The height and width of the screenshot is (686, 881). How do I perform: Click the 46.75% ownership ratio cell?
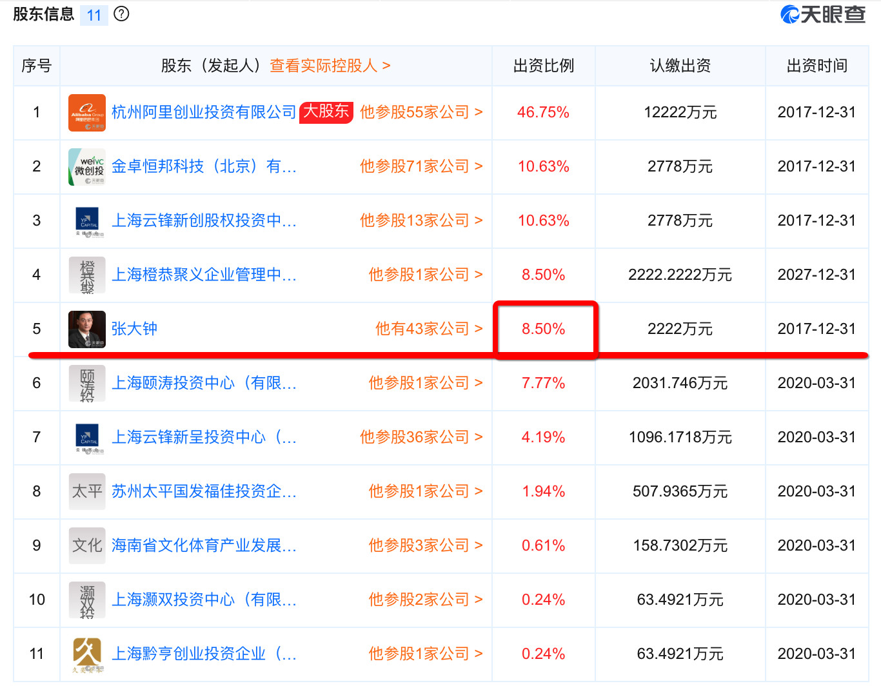543,112
